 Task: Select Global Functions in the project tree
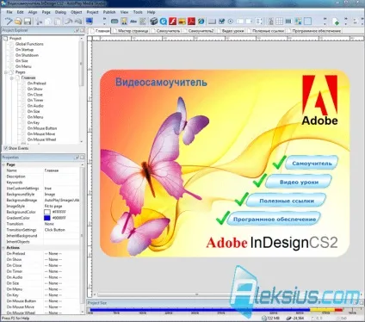point(29,44)
